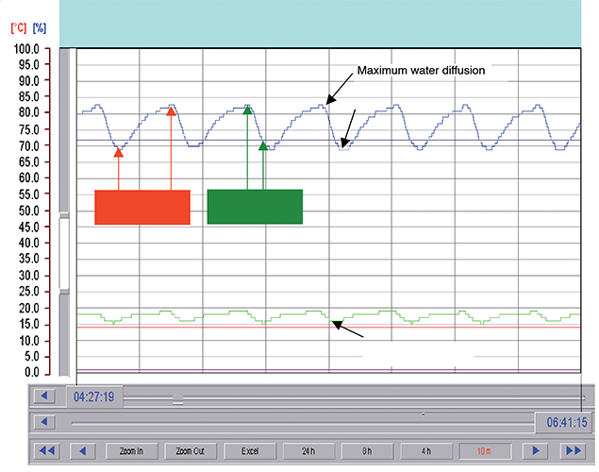The width and height of the screenshot is (599, 472).
Task: Click the lower time slider track
Action: point(302,423)
